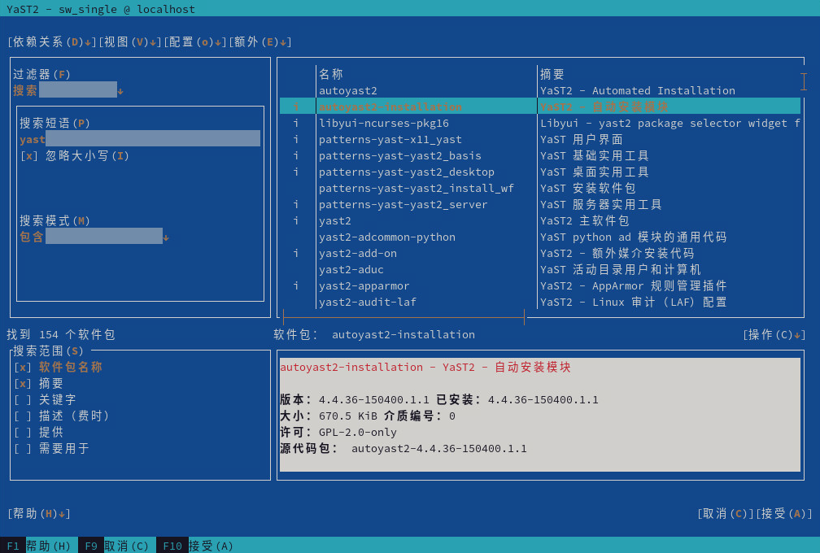Select package row patterns-yast-yast2_server
The height and width of the screenshot is (553, 820).
point(540,204)
